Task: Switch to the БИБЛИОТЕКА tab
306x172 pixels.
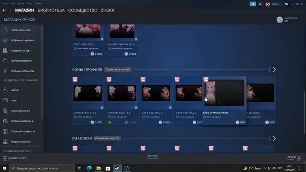Action: click(51, 10)
